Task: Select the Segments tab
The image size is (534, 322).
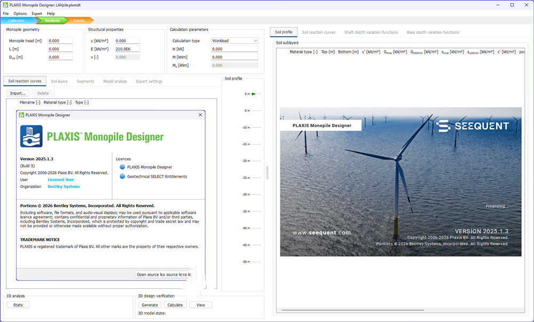Action: pos(85,81)
